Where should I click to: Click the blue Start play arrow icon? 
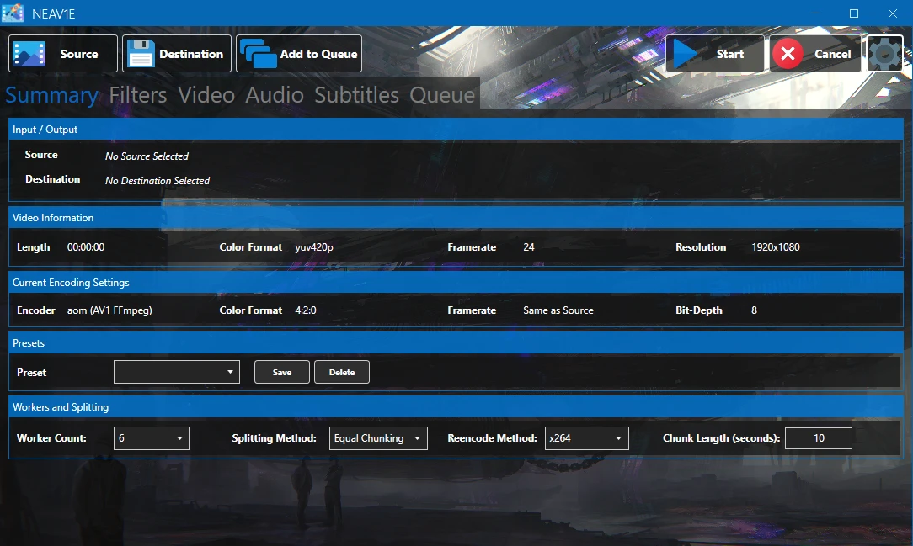(686, 54)
